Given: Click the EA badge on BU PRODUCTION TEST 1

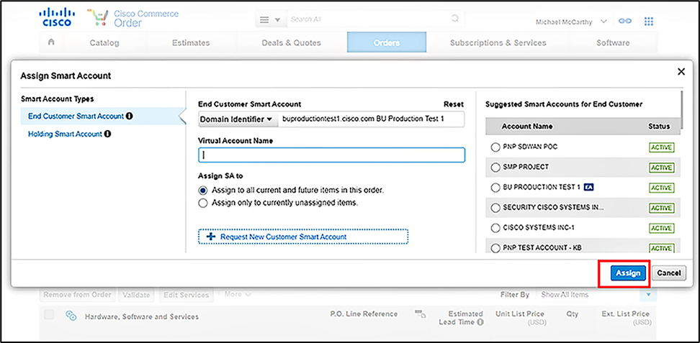Looking at the screenshot, I should [588, 187].
